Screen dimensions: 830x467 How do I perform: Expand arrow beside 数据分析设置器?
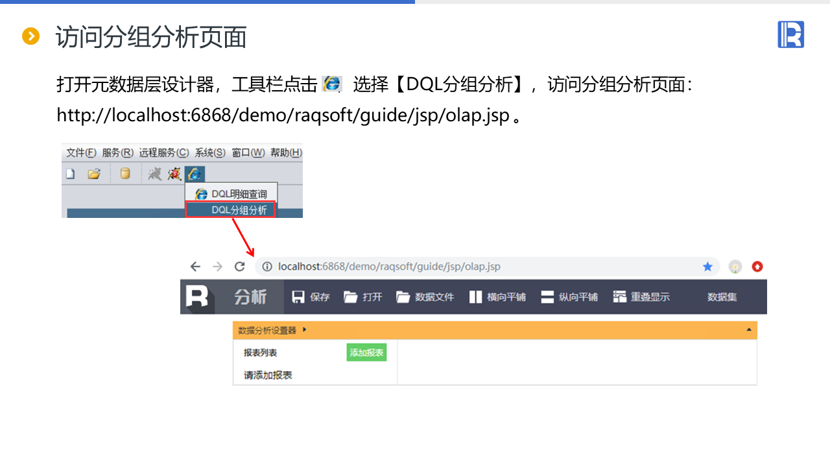click(305, 330)
